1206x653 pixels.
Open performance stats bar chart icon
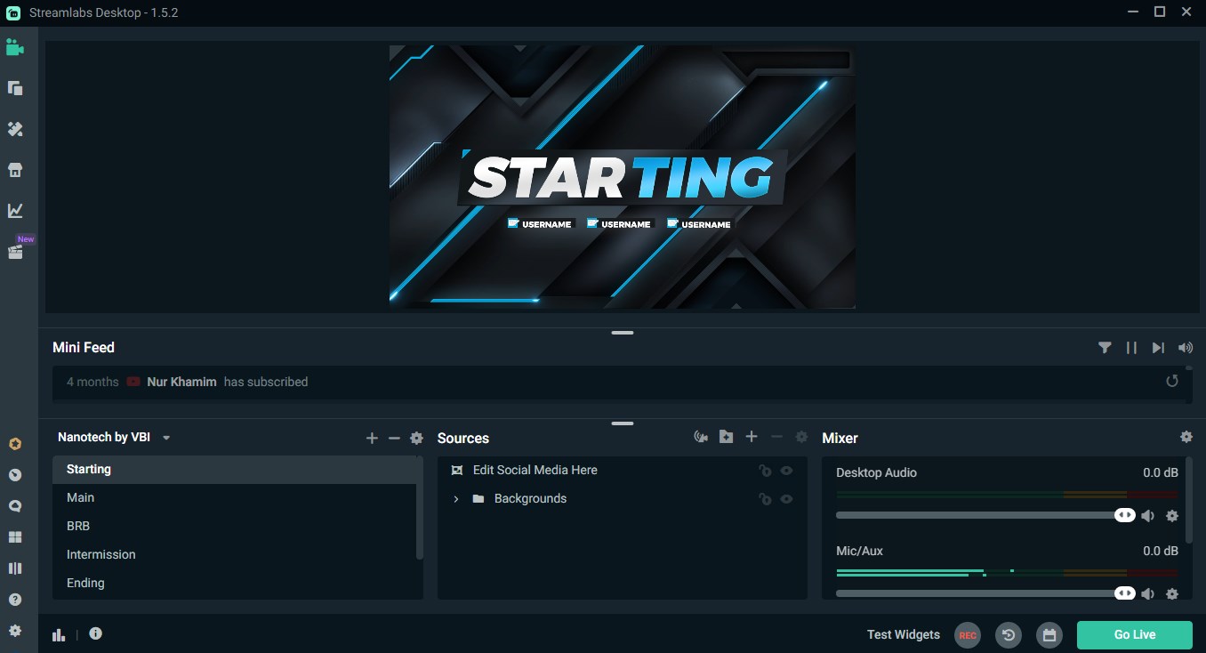(60, 634)
